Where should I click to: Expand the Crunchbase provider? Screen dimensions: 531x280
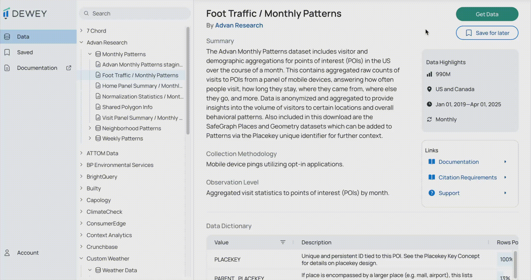81,247
